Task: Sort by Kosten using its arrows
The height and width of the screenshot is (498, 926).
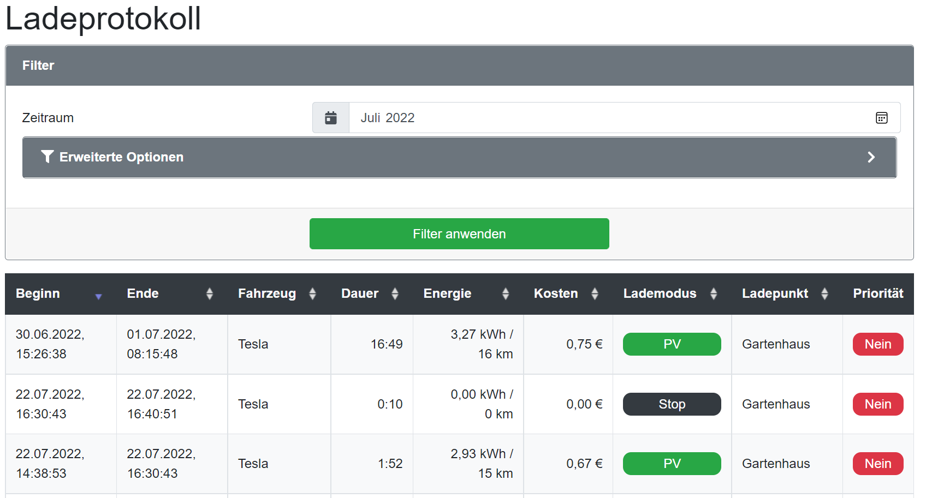Action: coord(595,294)
